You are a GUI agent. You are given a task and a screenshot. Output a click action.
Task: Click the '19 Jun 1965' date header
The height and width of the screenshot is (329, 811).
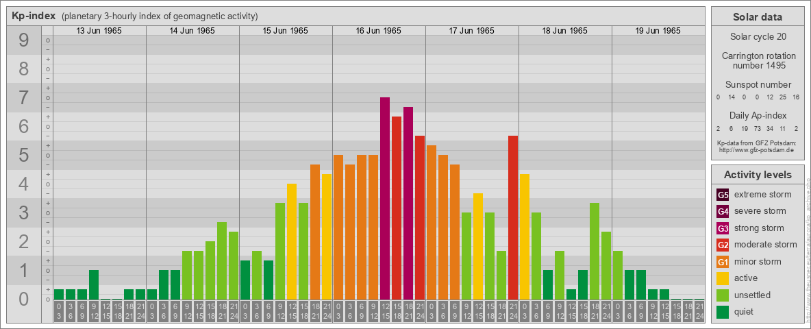coord(658,31)
